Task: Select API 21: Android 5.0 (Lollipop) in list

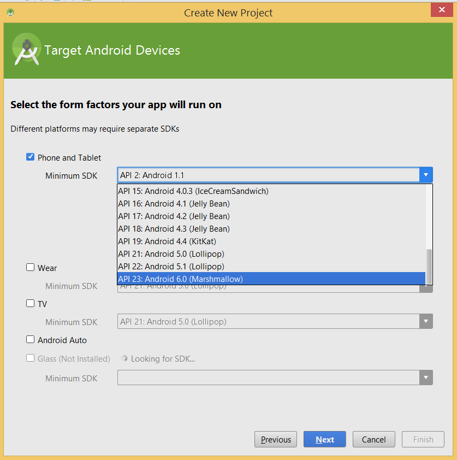Action: point(271,254)
